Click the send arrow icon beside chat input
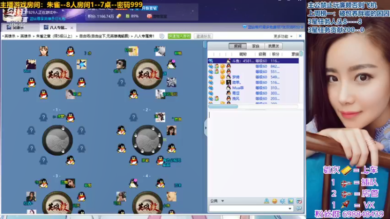 point(299,208)
